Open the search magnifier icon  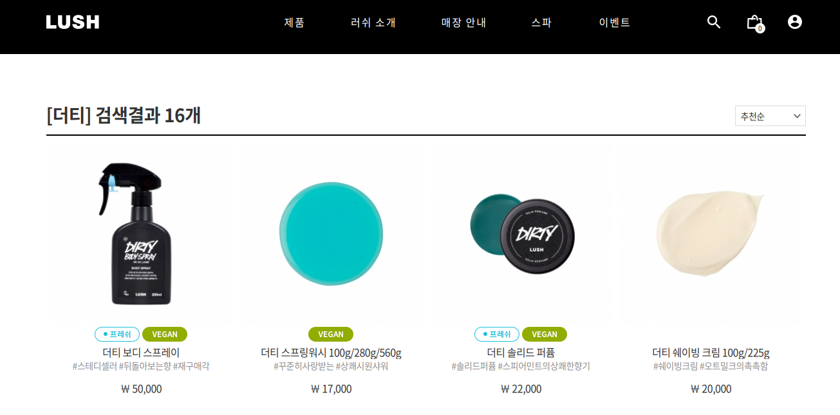[714, 22]
